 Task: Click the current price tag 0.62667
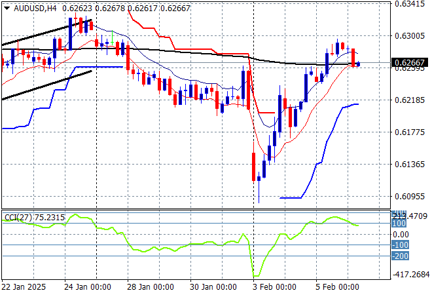point(410,63)
